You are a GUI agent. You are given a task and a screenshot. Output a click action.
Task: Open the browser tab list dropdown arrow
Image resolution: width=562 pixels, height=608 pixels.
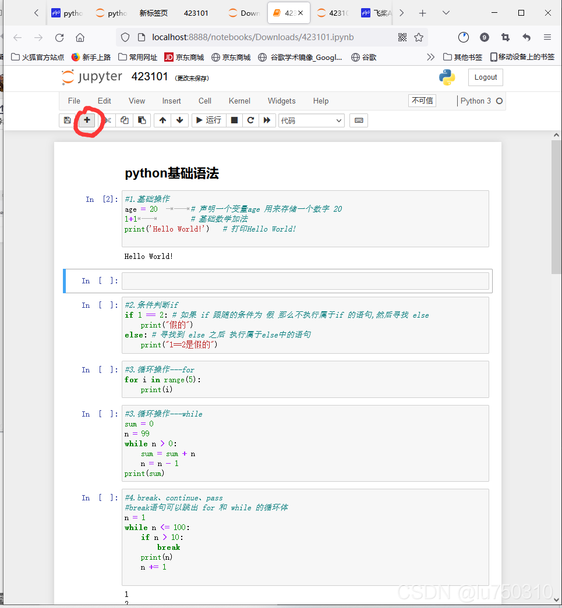coord(446,12)
